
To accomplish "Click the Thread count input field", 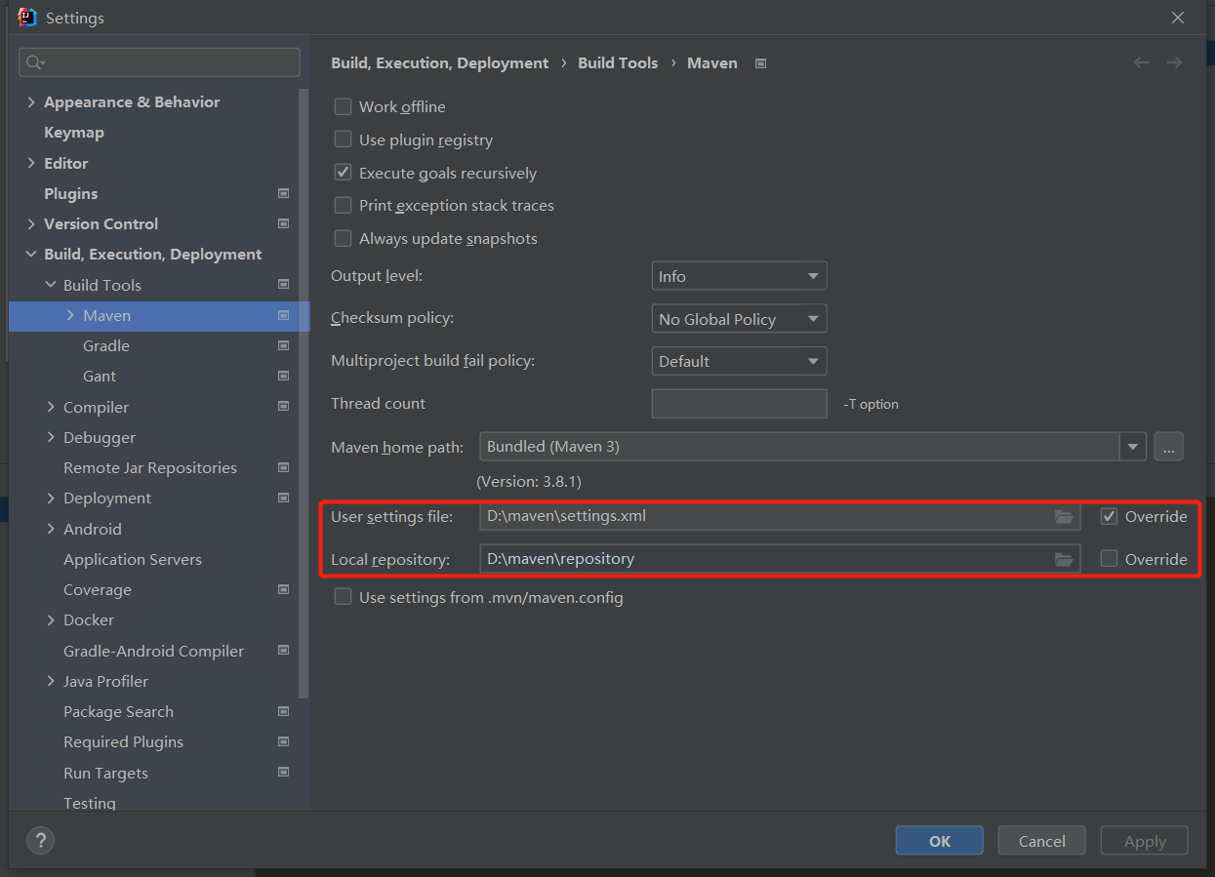I will 739,404.
